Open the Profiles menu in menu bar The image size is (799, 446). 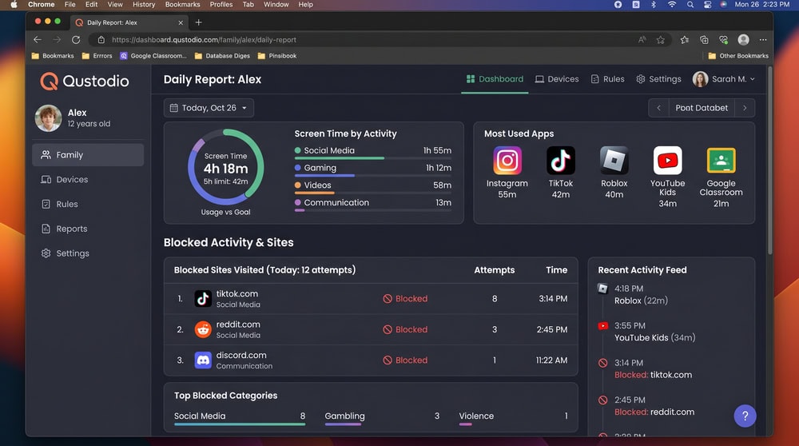click(221, 5)
